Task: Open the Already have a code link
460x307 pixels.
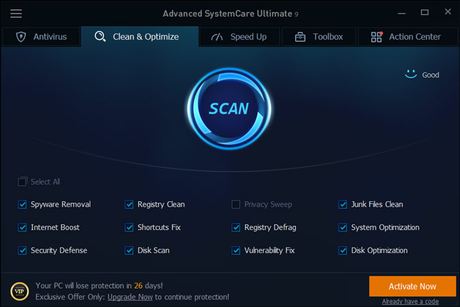Action: (x=410, y=302)
